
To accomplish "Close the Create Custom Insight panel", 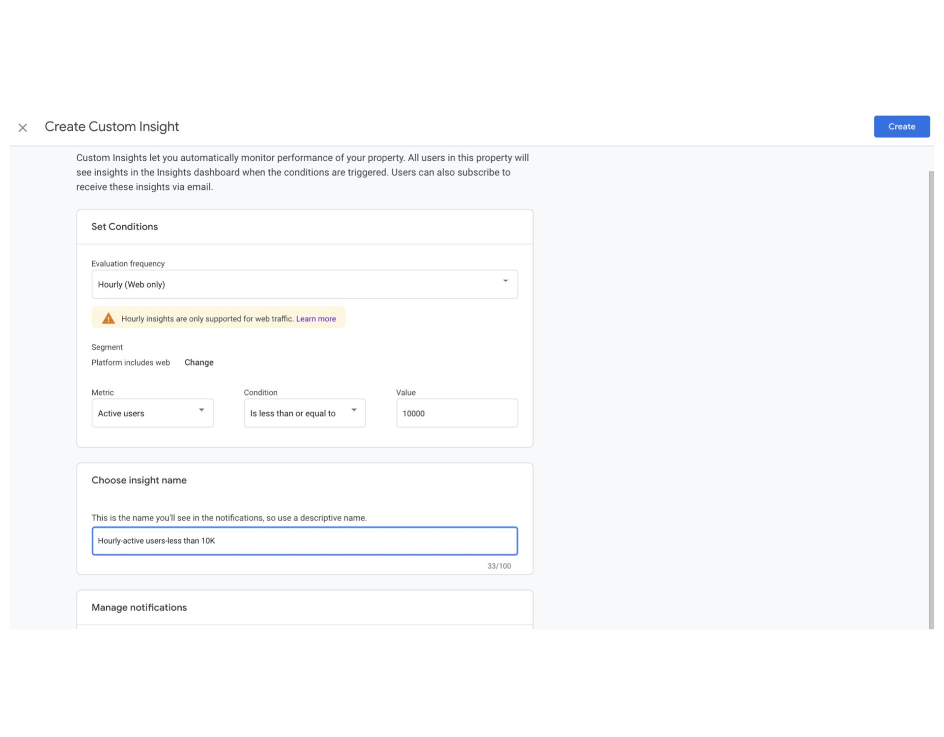I will click(x=23, y=128).
